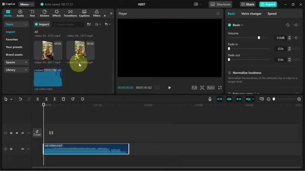
Task: Play the preview in the Player
Action: click(170, 87)
